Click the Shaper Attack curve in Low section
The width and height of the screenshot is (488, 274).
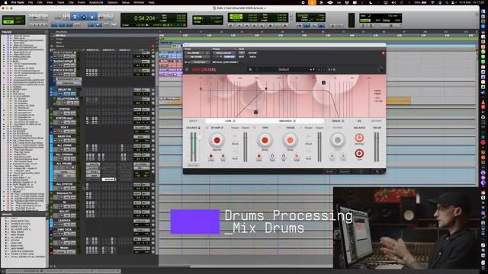point(235,137)
